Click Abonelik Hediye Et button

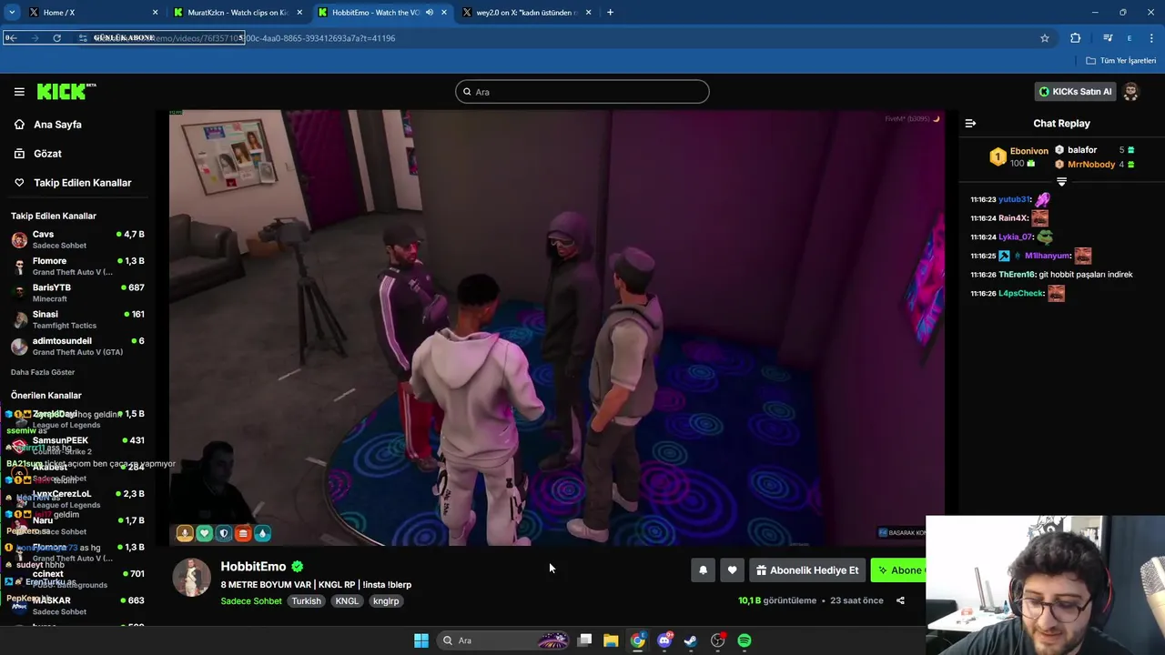(x=807, y=570)
